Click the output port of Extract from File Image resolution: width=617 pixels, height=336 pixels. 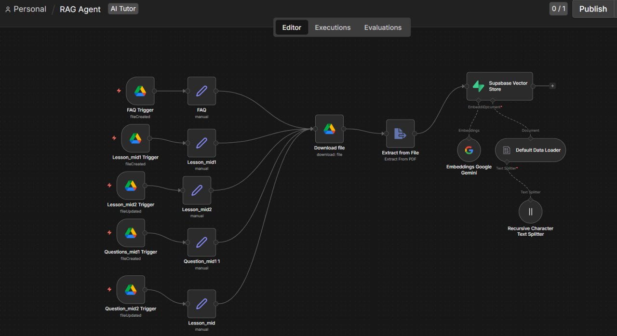tap(415, 134)
